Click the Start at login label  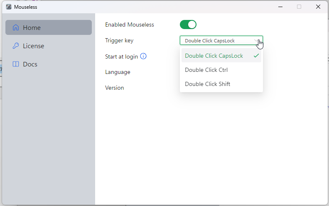pyautogui.click(x=121, y=56)
